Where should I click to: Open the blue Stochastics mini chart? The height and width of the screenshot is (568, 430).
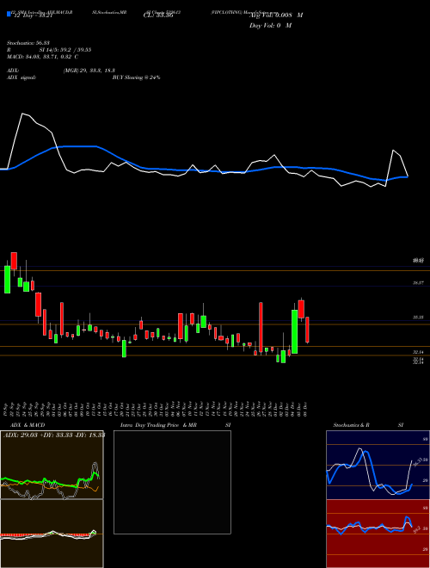point(378,465)
